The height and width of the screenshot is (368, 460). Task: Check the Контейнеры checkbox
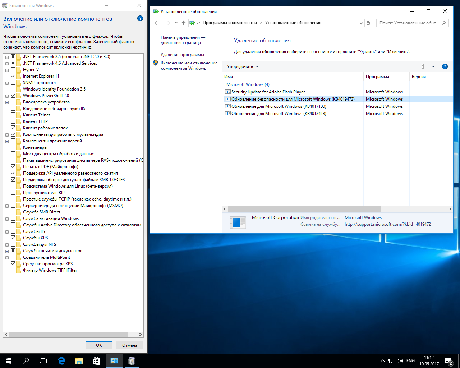click(13, 147)
